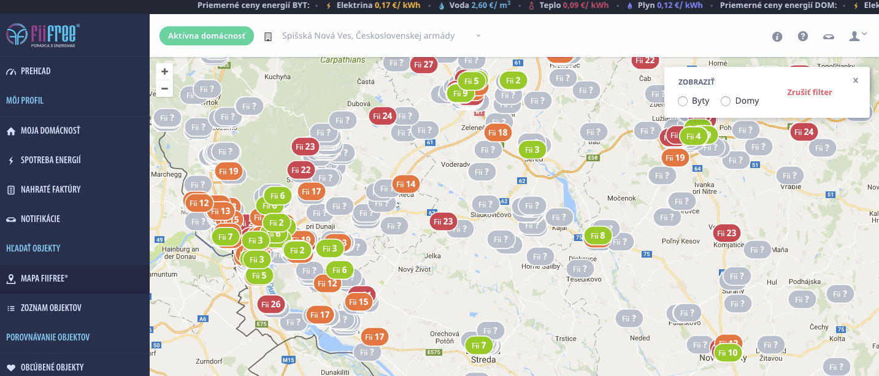Image resolution: width=879 pixels, height=376 pixels.
Task: Click the Aktívna domácnosť button
Action: 207,36
